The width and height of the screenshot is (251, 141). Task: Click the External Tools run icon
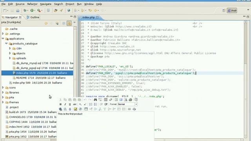click(x=39, y=11)
